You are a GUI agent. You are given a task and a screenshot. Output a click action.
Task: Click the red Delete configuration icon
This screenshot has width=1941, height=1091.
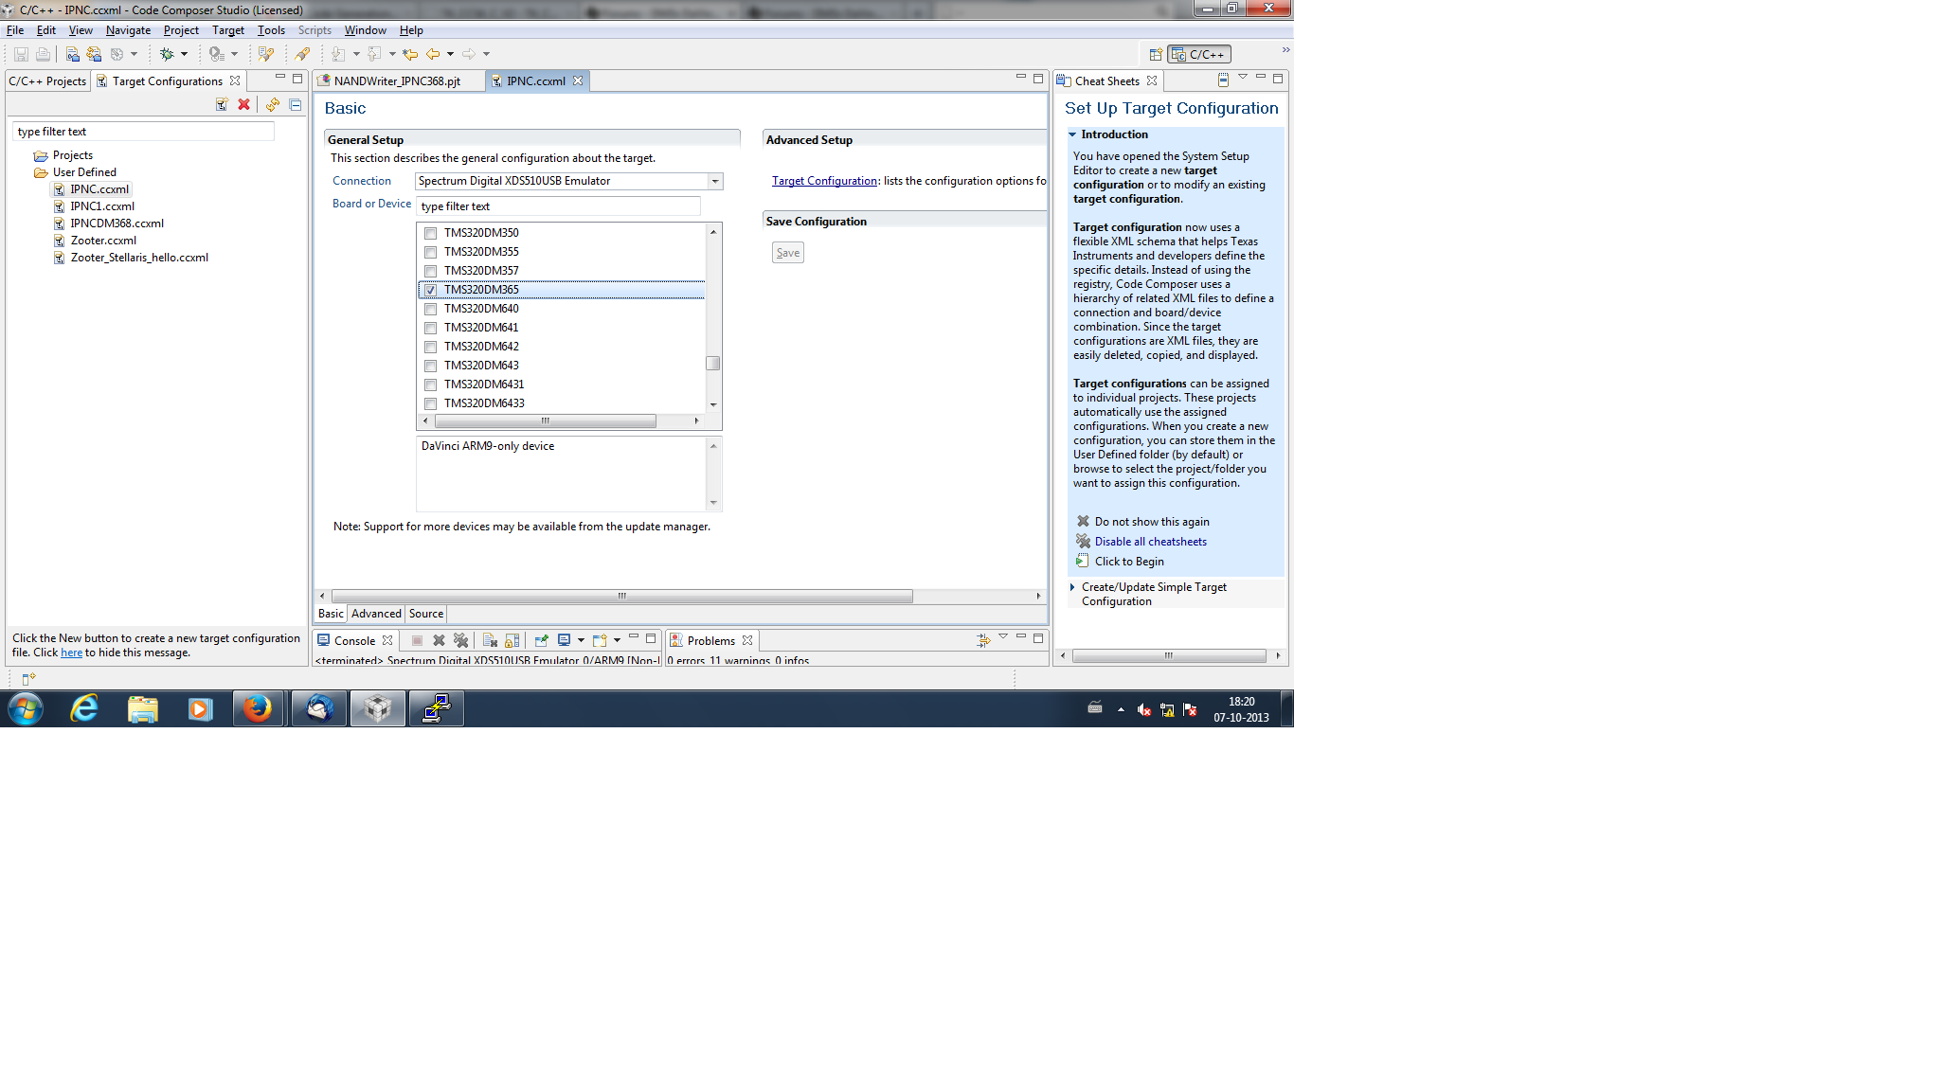[244, 105]
